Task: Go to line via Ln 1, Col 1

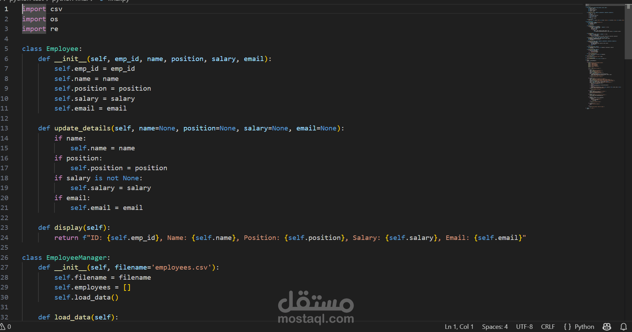Action: (459, 327)
